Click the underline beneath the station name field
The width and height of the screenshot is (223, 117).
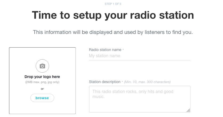pos(140,60)
